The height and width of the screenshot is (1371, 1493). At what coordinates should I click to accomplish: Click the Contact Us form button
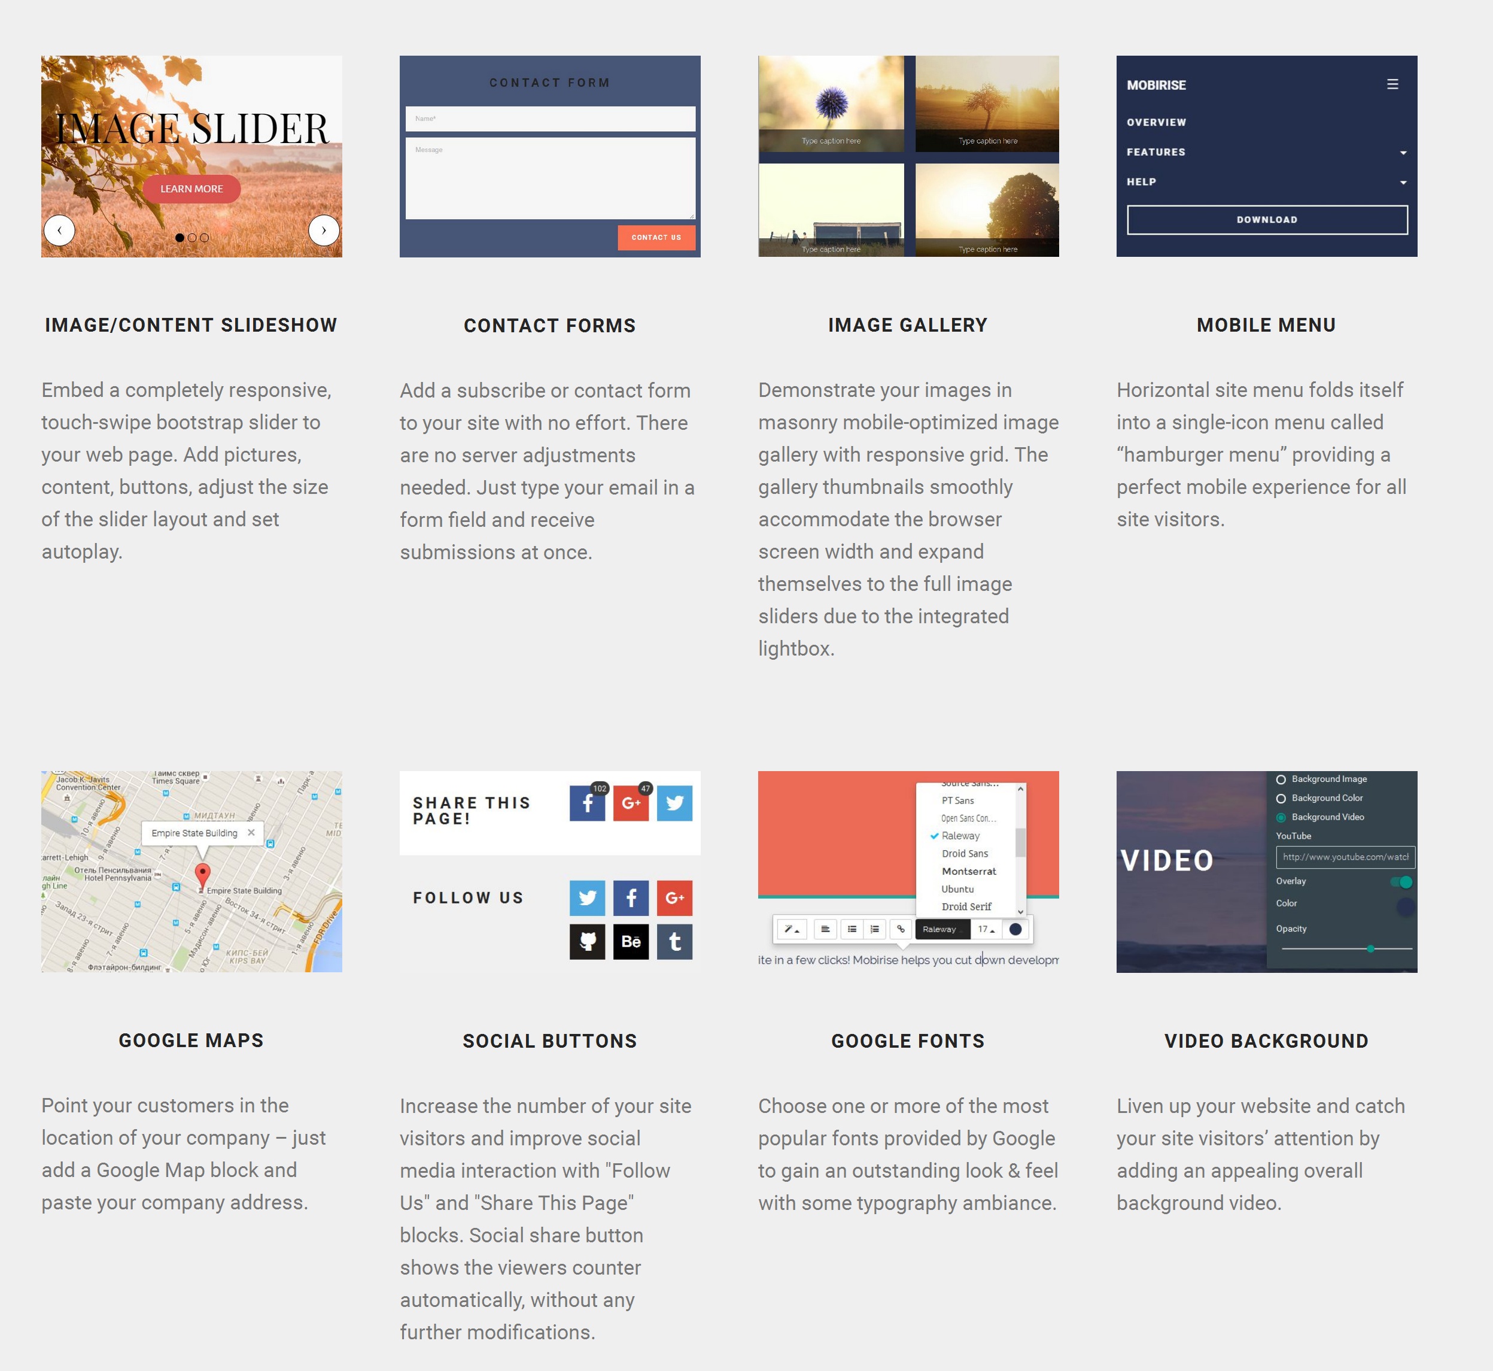click(x=654, y=236)
